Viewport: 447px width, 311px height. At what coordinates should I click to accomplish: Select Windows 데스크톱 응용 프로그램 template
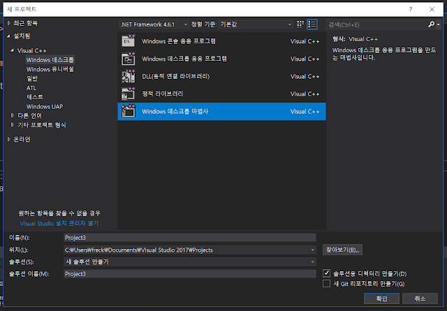[222, 59]
